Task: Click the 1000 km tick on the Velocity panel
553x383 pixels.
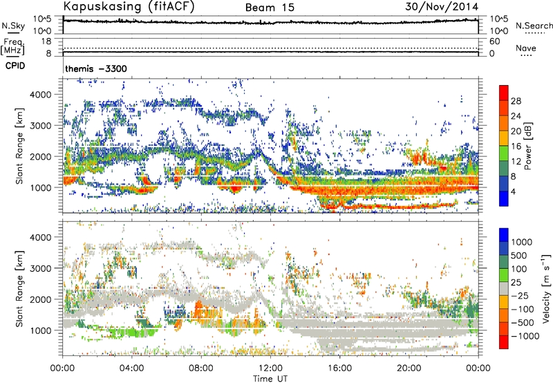Action: 41,330
